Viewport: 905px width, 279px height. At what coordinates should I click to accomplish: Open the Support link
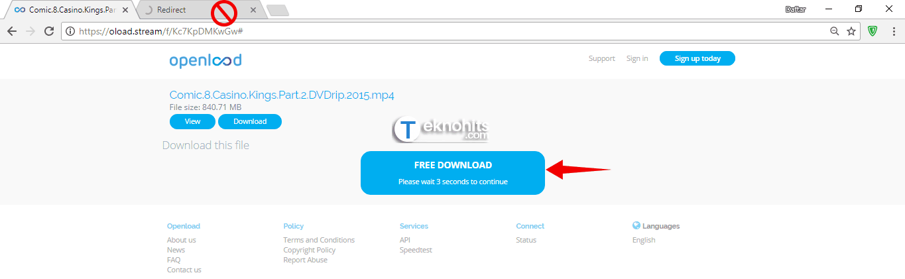[602, 58]
